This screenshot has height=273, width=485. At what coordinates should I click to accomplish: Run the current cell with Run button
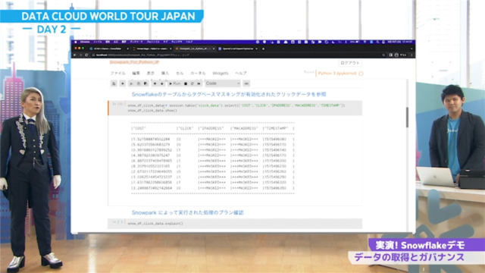[x=175, y=83]
